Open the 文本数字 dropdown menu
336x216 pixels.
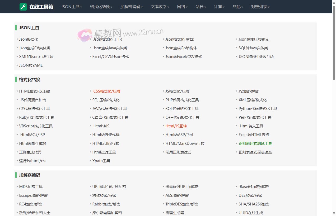[159, 7]
